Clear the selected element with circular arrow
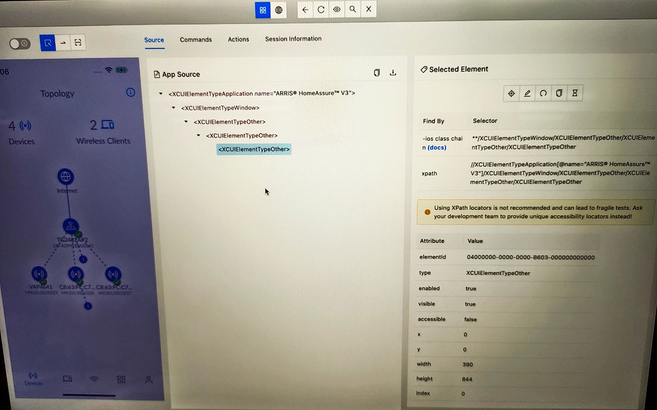The image size is (657, 410). (x=543, y=93)
